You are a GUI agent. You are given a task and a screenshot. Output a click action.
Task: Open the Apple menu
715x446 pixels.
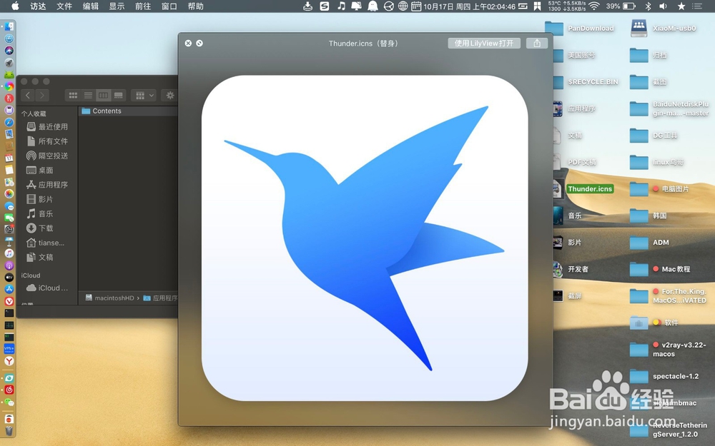[x=15, y=6]
